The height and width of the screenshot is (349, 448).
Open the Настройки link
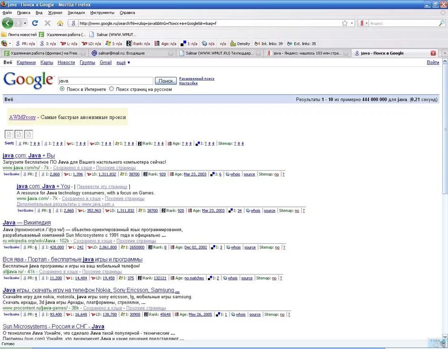(188, 83)
